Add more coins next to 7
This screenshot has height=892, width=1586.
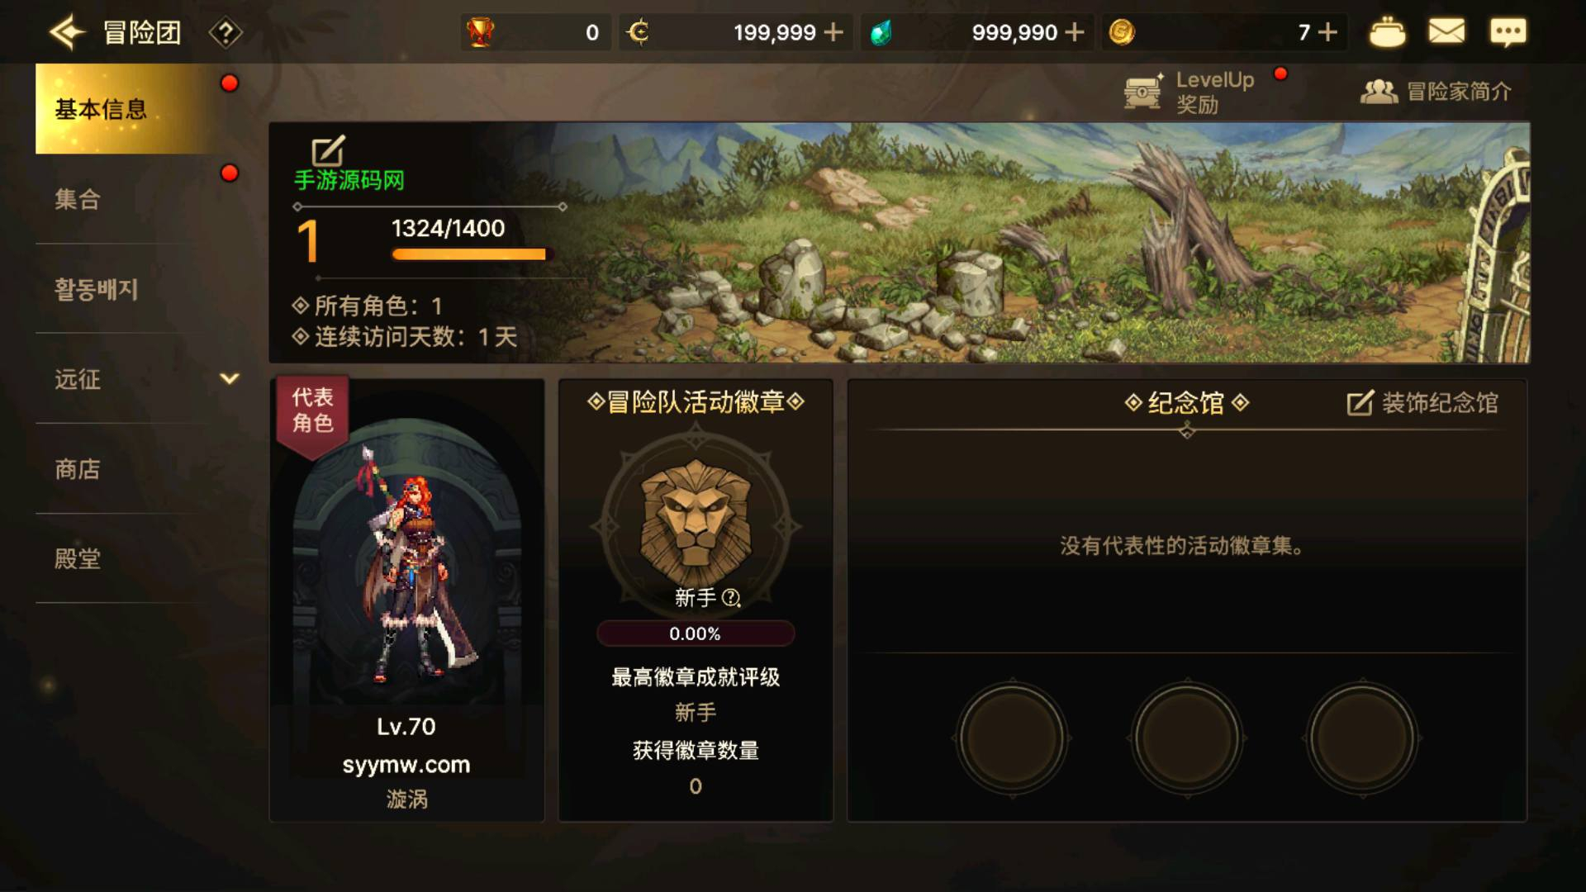click(x=1327, y=32)
